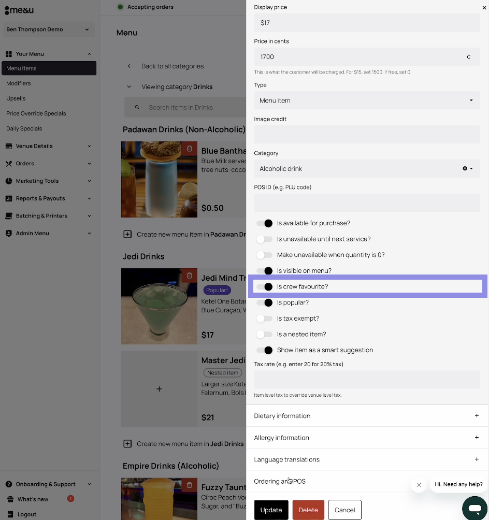The height and width of the screenshot is (520, 489).
Task: Click the Tax rate input field
Action: tap(367, 380)
